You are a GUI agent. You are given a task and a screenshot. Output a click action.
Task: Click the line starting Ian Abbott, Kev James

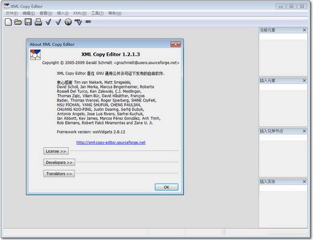coord(109,118)
